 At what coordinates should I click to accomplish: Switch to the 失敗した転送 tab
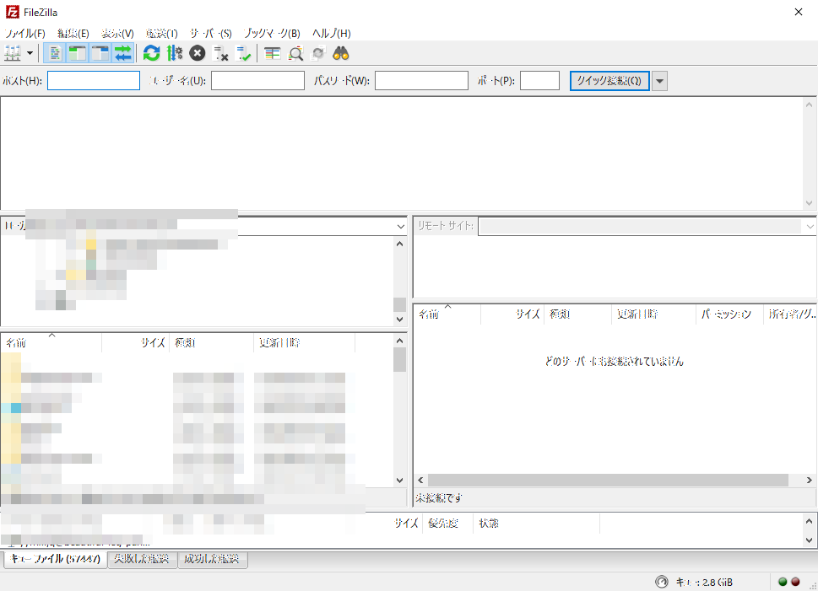(142, 559)
